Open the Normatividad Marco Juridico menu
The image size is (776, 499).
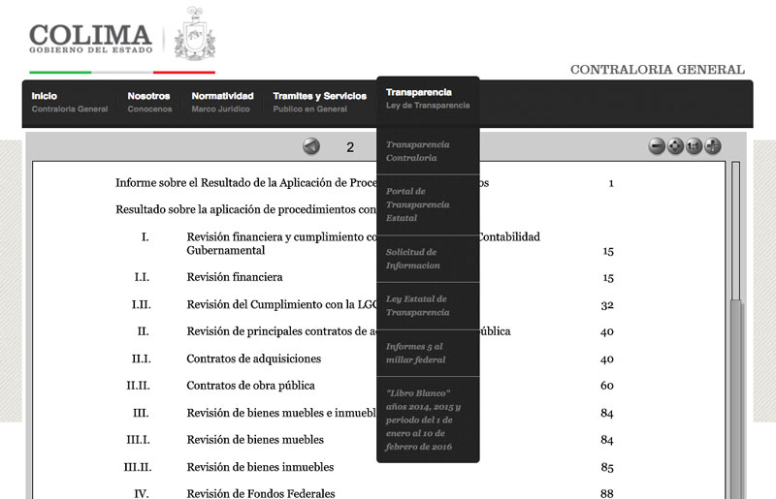(222, 103)
